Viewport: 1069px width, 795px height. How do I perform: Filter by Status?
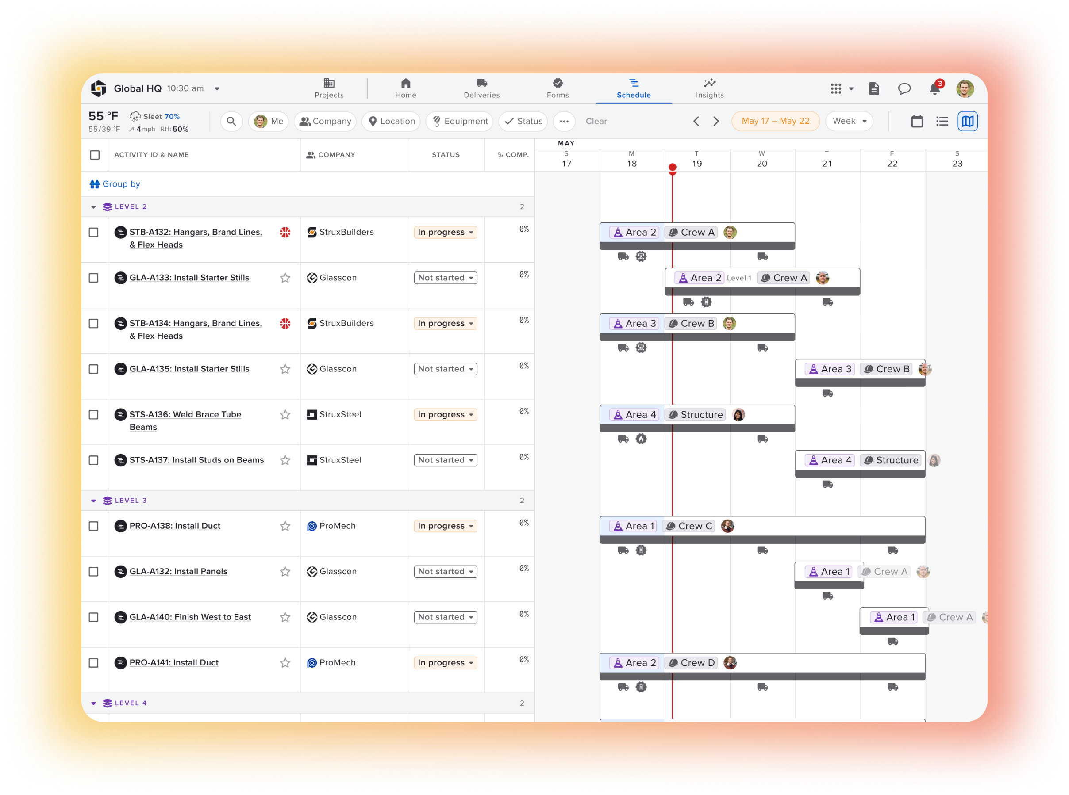[523, 121]
